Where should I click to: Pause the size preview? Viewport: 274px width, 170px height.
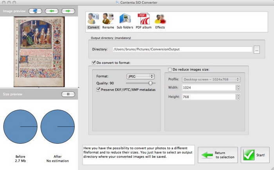pyautogui.click(x=68, y=94)
